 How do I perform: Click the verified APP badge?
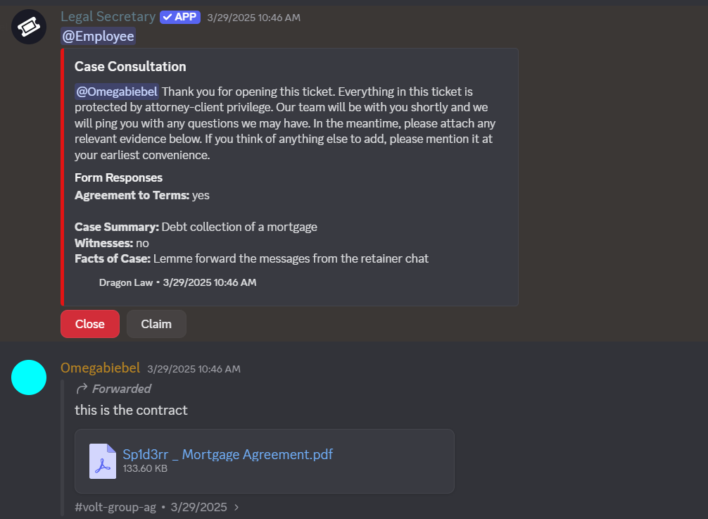[x=179, y=17]
